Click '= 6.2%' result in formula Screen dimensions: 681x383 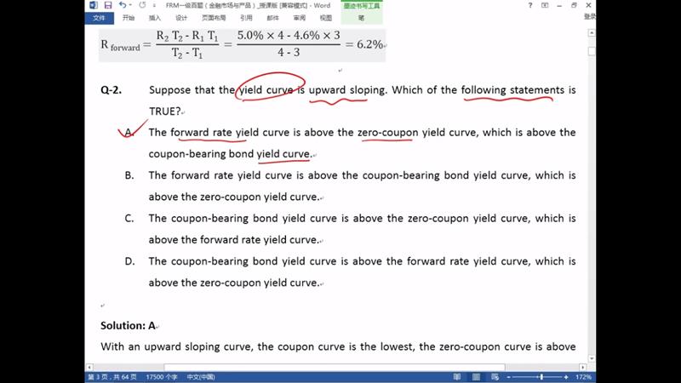pos(364,44)
